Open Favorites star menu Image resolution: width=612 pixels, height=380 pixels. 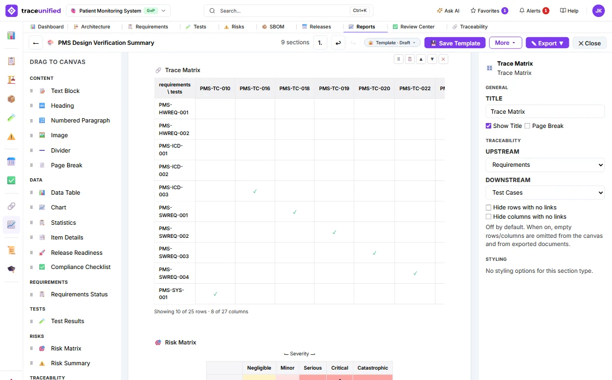tap(489, 11)
